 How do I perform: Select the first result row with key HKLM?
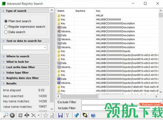(x=108, y=16)
